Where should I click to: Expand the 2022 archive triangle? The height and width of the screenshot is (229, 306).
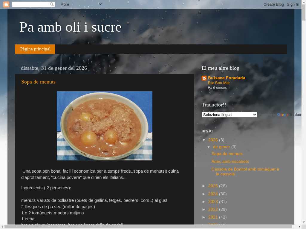pos(204,210)
